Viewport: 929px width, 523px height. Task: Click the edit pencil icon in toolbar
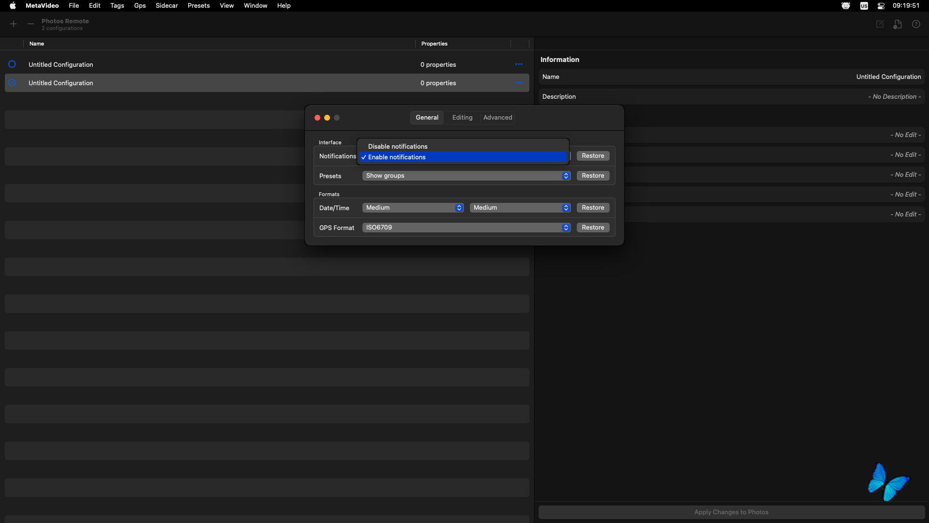point(880,24)
